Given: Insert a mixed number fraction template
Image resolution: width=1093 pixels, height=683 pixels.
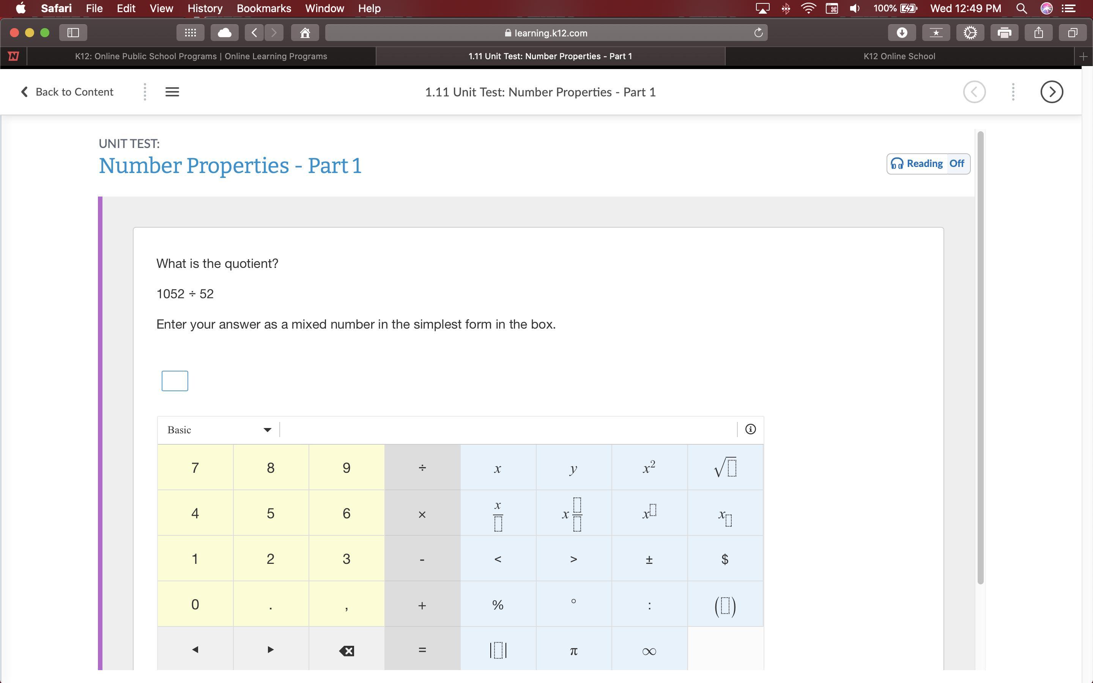Looking at the screenshot, I should [573, 514].
